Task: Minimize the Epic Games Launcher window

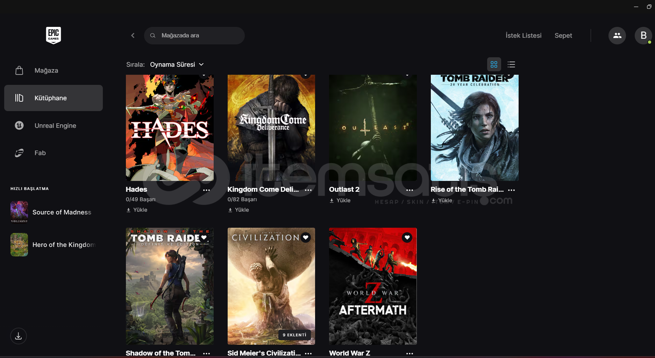Action: click(x=636, y=7)
